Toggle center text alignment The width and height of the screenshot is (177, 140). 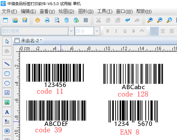point(163,31)
